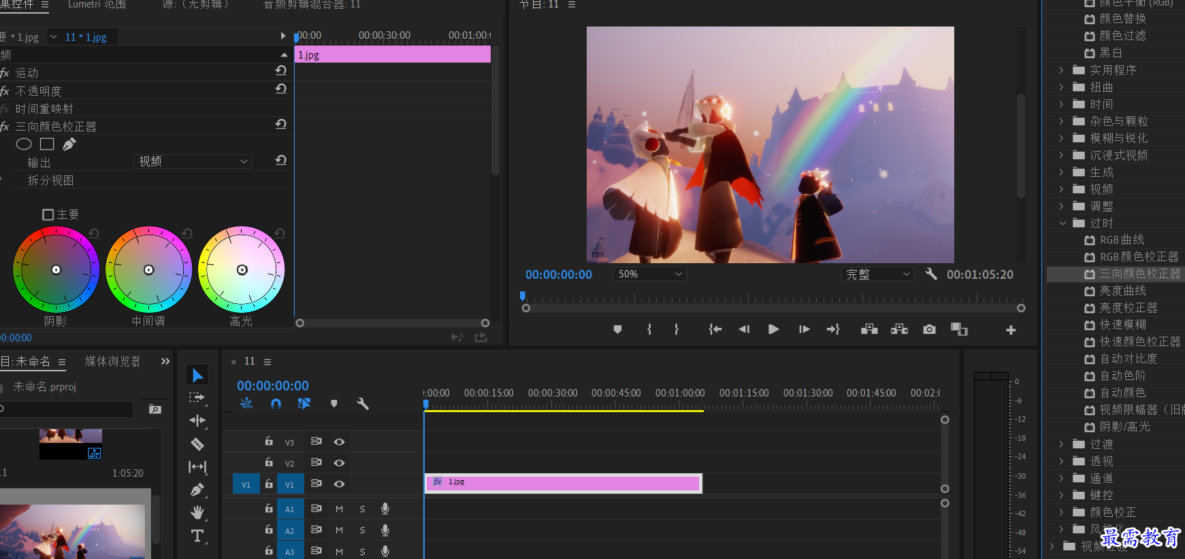Switch to the 媒体浏览器 tab
Screen dimensions: 1185x559
click(x=112, y=361)
